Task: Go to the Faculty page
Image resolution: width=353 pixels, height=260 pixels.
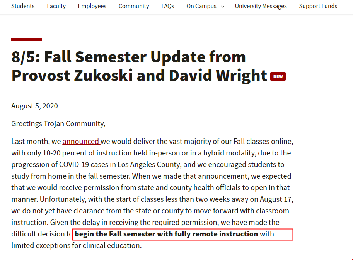Action: tap(56, 6)
